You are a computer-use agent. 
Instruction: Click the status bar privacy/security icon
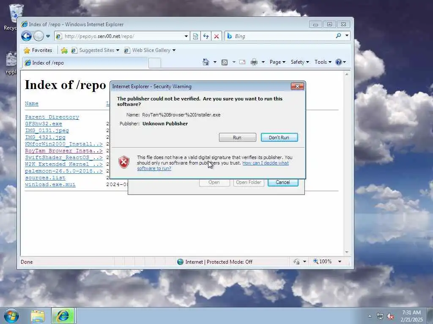point(296,262)
